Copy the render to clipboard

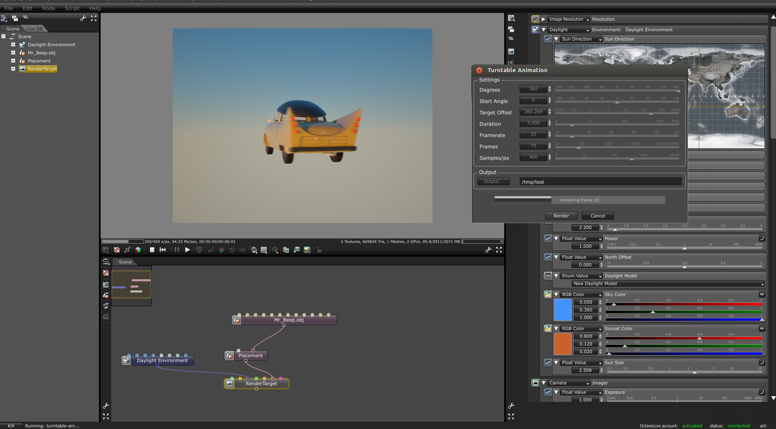286,250
